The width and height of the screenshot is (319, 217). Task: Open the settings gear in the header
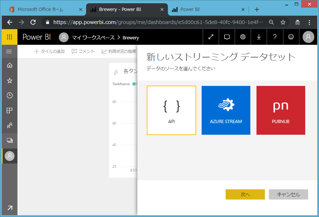tap(243, 37)
